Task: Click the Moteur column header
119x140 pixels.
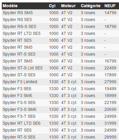Action: [x=68, y=6]
